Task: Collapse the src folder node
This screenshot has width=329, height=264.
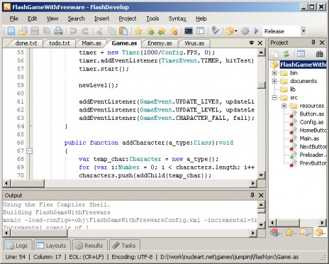Action: 274,97
